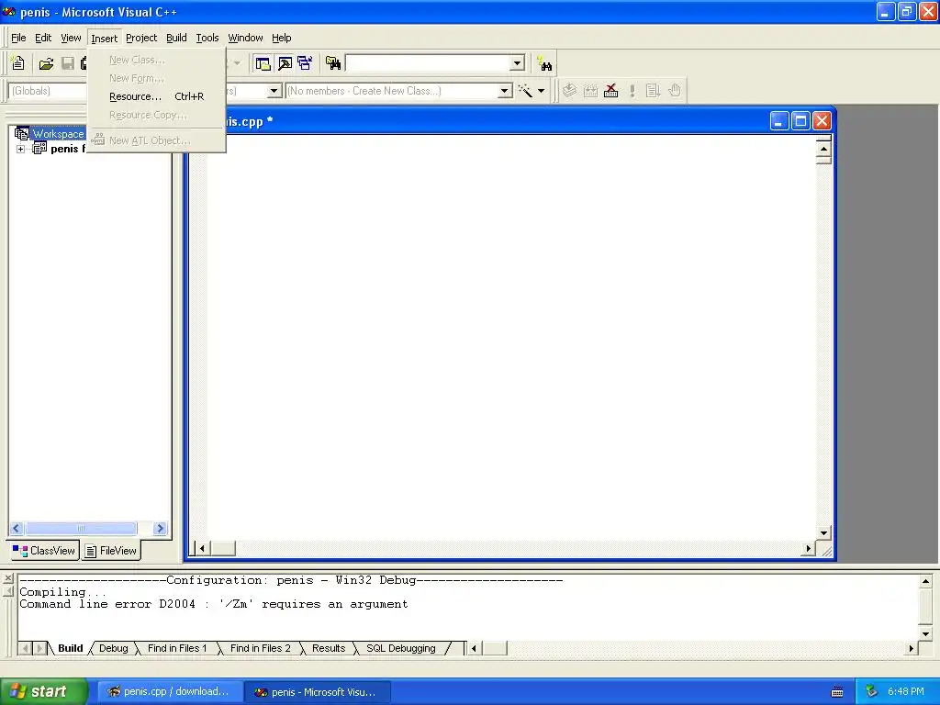The width and height of the screenshot is (940, 705).
Task: Click the Configuration: penis - Win32 Debug line
Action: (291, 580)
